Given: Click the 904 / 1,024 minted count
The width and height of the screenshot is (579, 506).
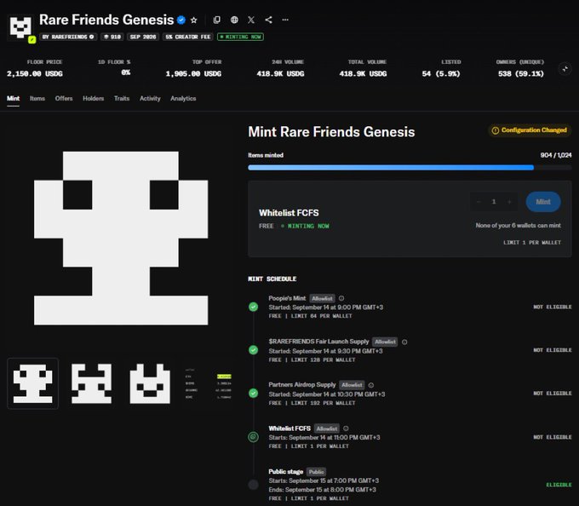Looking at the screenshot, I should [x=556, y=155].
